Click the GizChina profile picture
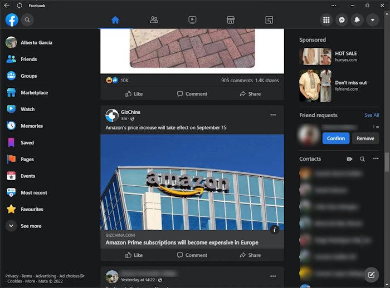390x288 pixels. pos(112,116)
